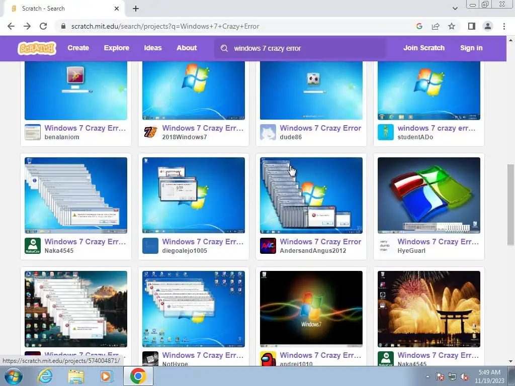The image size is (515, 386).
Task: Open the About menu item
Action: coord(187,48)
